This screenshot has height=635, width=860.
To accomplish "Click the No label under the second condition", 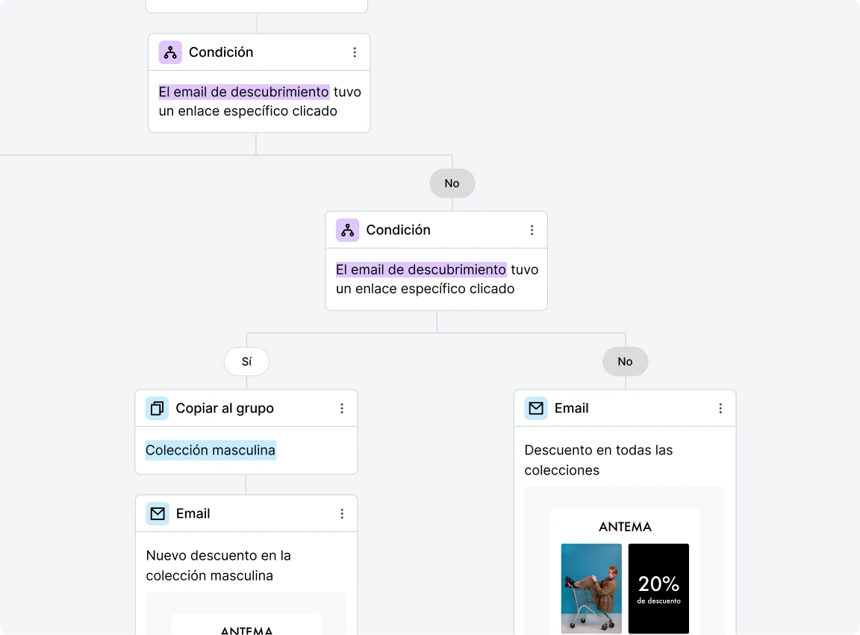I will tap(625, 361).
